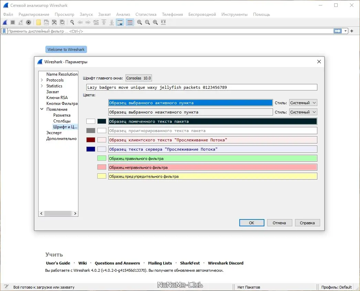
Task: Click the zoom in magnifier icon
Action: 139,22
